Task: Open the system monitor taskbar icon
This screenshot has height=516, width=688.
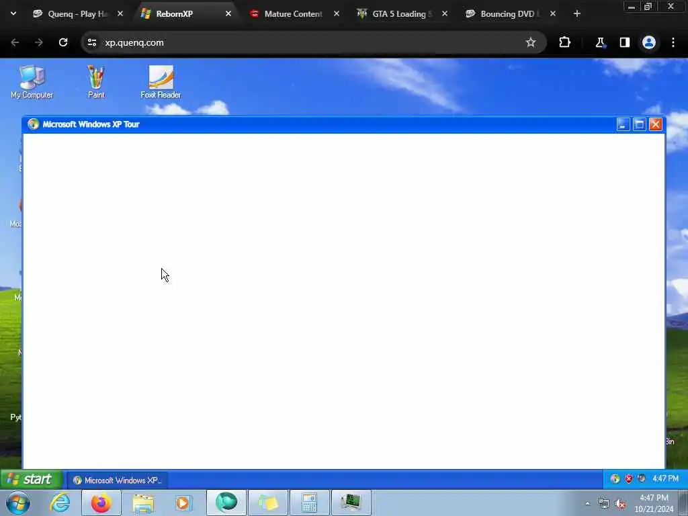Action: [351, 503]
